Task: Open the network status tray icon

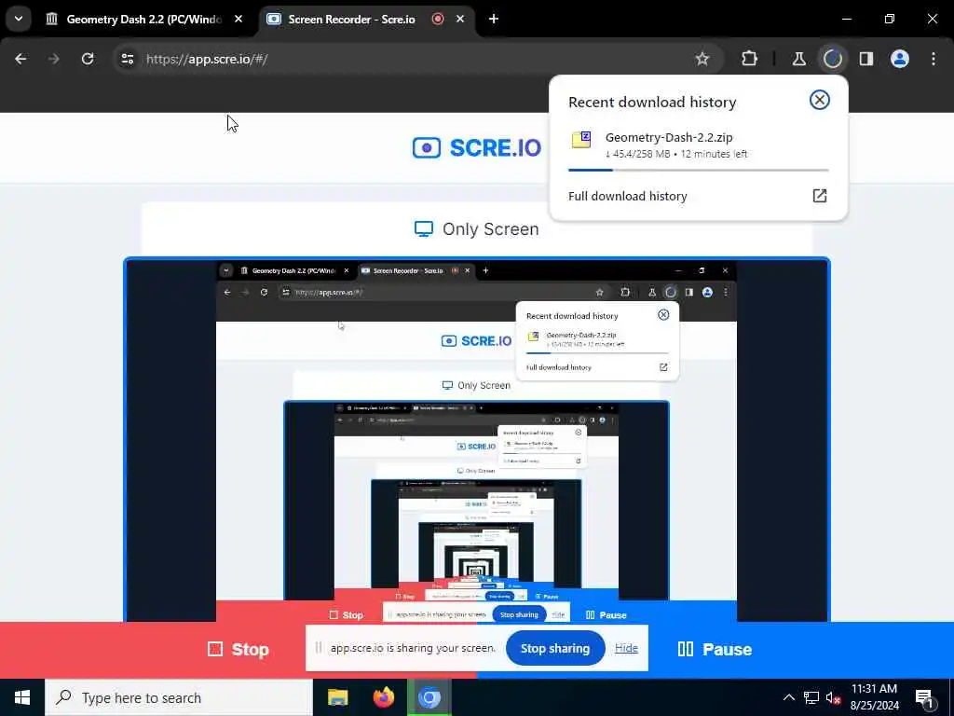Action: (x=811, y=697)
